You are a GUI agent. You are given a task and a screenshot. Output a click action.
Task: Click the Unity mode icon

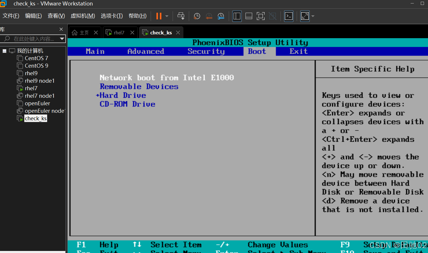pos(272,16)
